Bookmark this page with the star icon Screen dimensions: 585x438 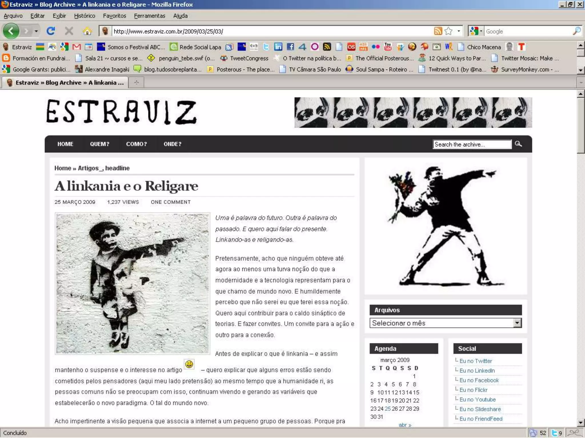pos(448,31)
